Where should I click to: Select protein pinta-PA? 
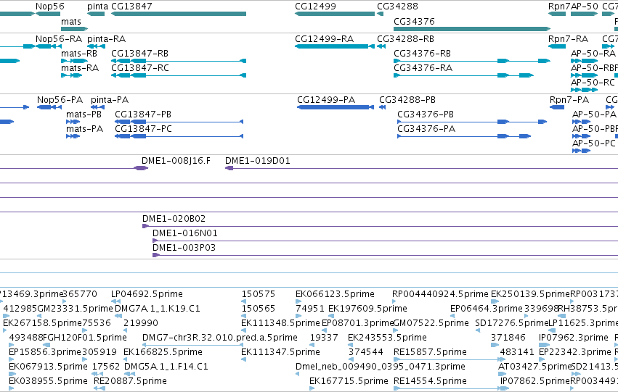110,100
